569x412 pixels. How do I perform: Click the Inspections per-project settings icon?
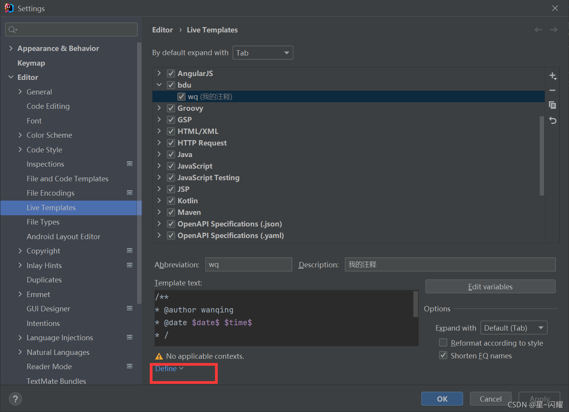point(130,164)
